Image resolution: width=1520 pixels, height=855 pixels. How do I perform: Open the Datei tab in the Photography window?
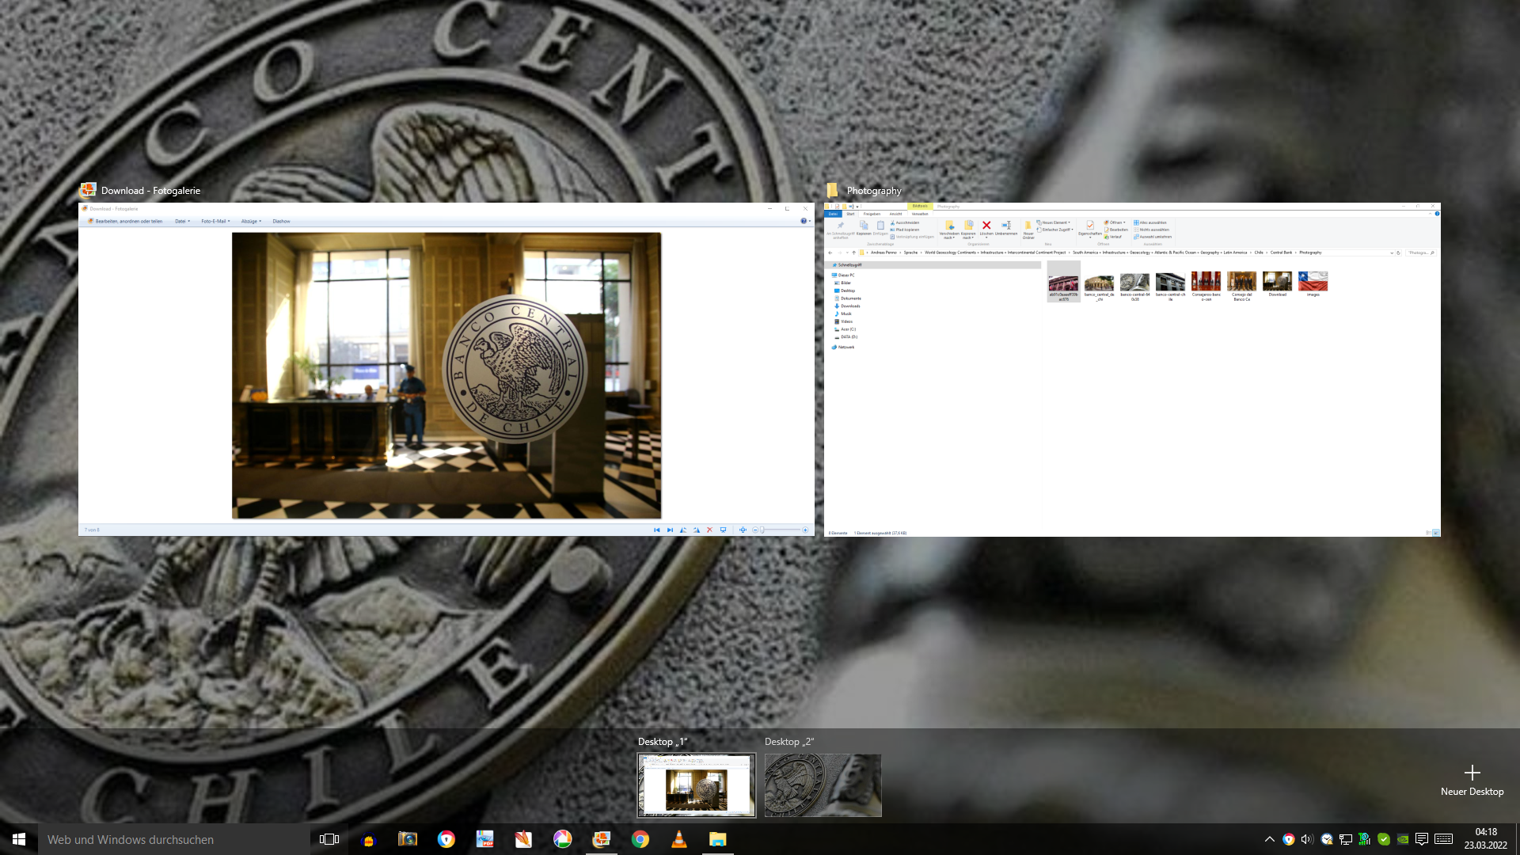(x=833, y=214)
